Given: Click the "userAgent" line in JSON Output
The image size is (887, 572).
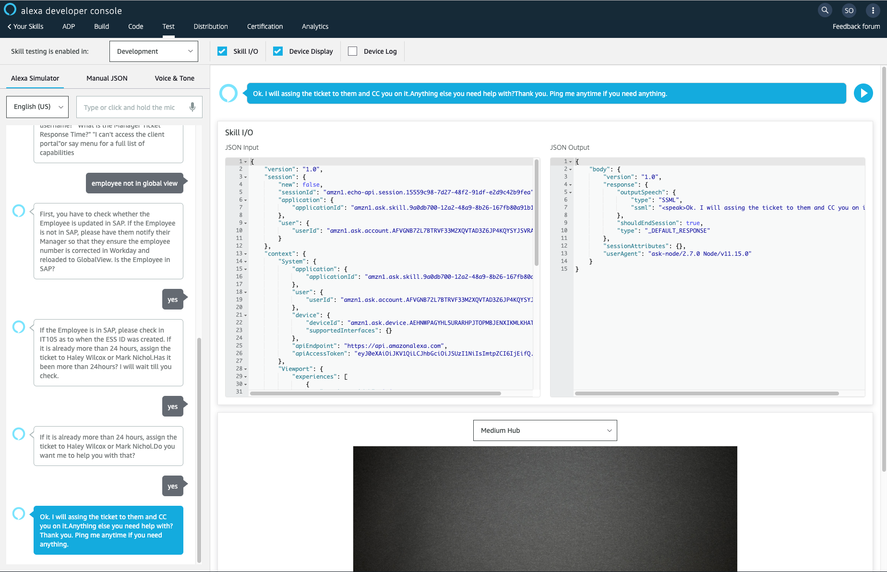Looking at the screenshot, I should coord(677,254).
